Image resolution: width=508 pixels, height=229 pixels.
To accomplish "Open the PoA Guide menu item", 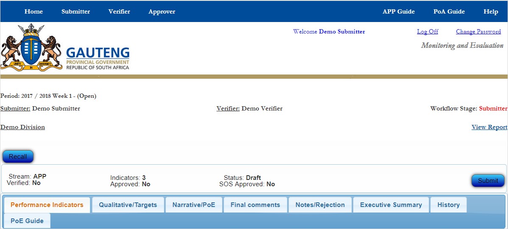I will (x=449, y=11).
